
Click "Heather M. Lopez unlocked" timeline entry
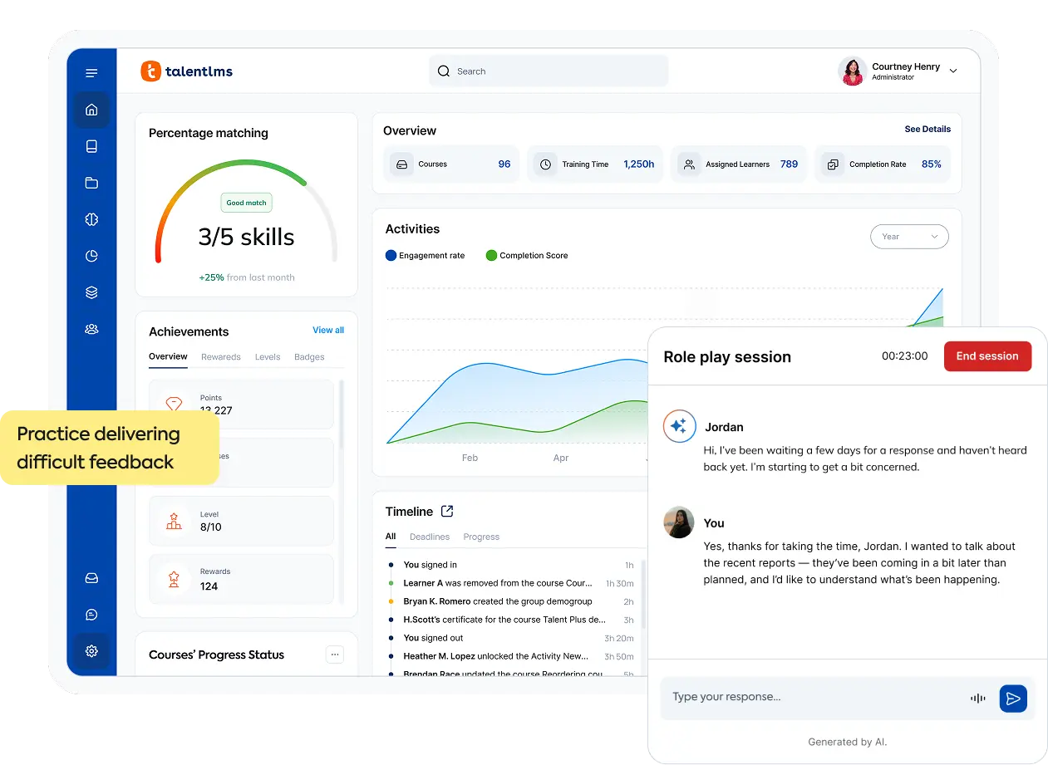(x=496, y=656)
